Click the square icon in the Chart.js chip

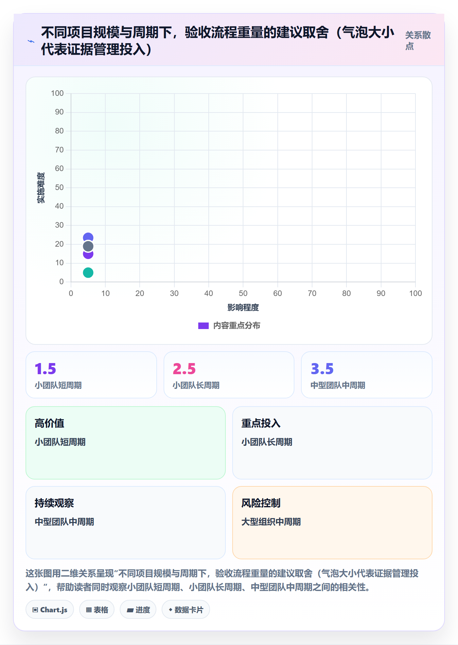35,610
